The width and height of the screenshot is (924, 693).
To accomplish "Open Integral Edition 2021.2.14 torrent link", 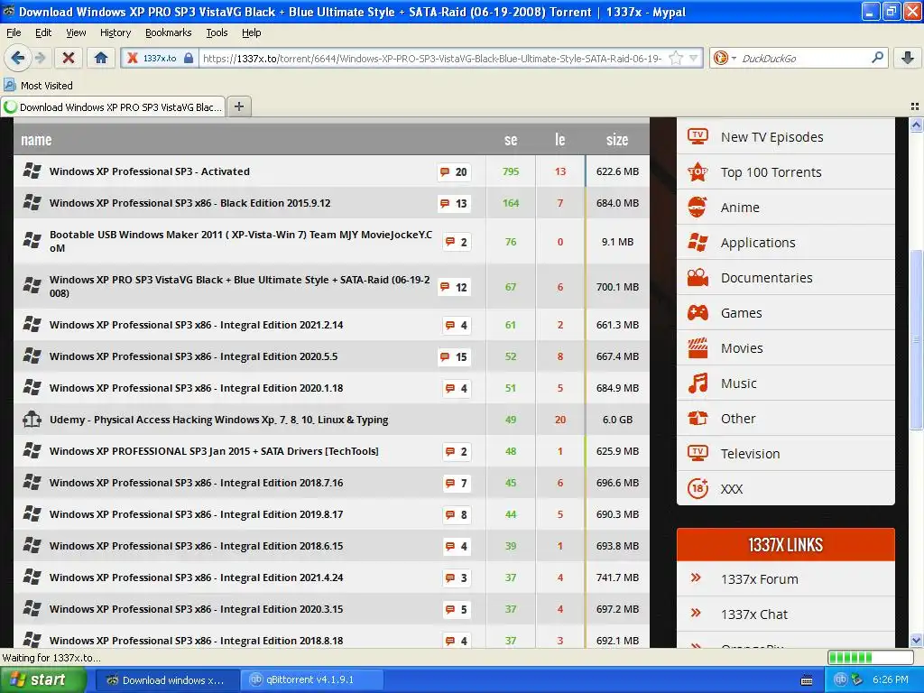I will click(x=196, y=325).
